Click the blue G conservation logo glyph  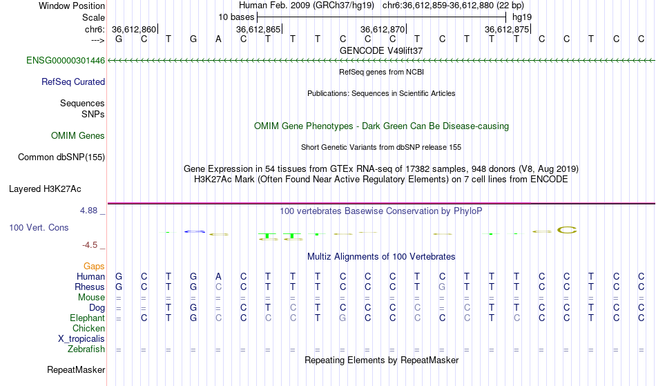tap(194, 231)
